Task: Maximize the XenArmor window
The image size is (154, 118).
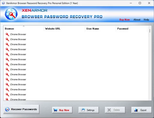Action: point(140,3)
